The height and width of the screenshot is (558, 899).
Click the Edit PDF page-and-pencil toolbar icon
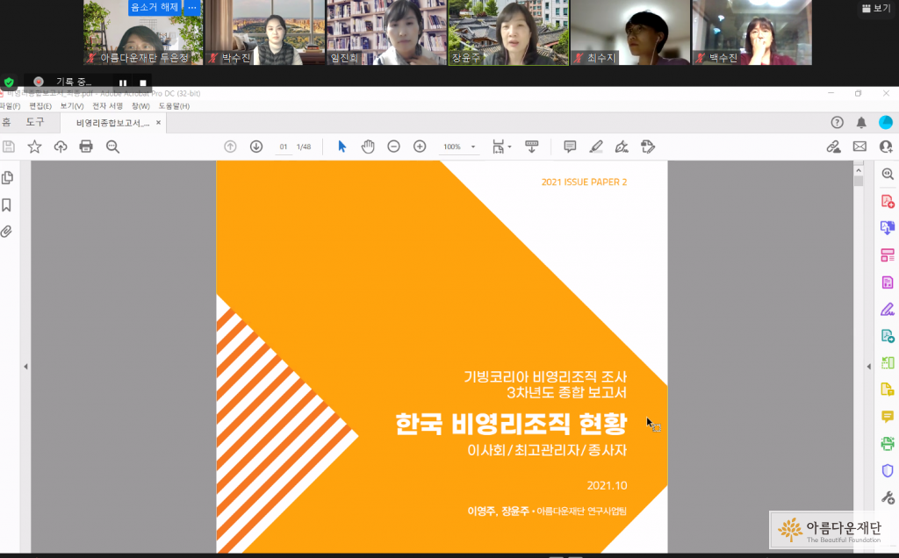(x=648, y=147)
